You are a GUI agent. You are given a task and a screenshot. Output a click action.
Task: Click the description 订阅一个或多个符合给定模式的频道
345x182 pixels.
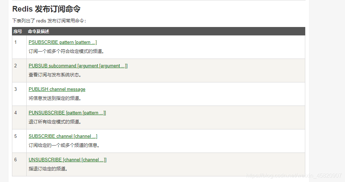pos(66,51)
